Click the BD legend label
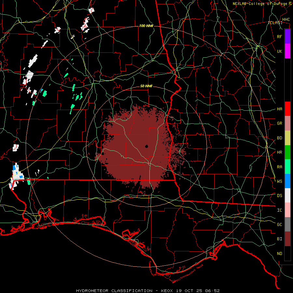This screenshot has height=293, width=293. [x=279, y=138]
